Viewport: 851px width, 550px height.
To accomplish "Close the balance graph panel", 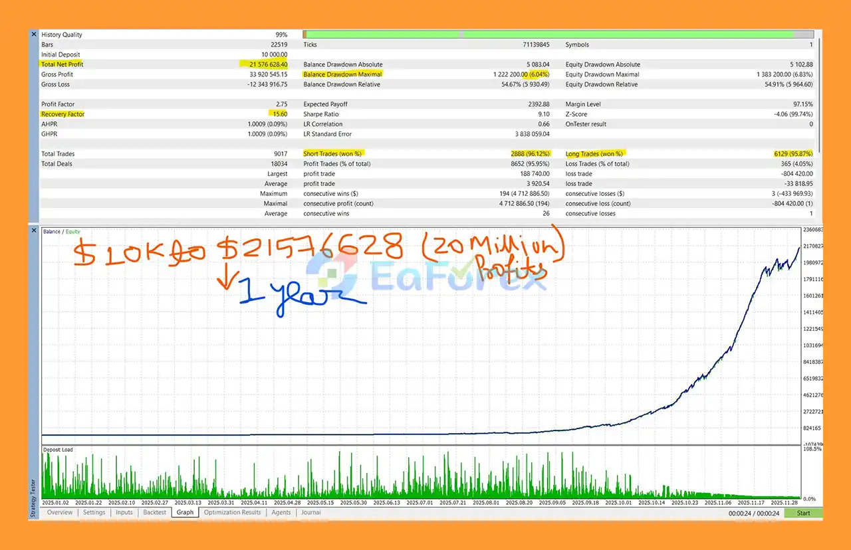I will click(34, 230).
